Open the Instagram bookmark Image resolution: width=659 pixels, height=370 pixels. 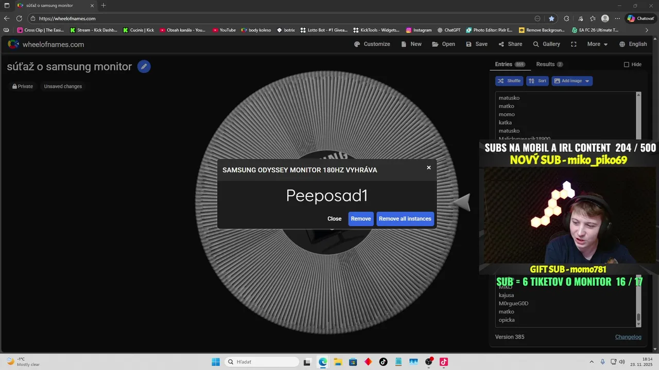click(418, 30)
